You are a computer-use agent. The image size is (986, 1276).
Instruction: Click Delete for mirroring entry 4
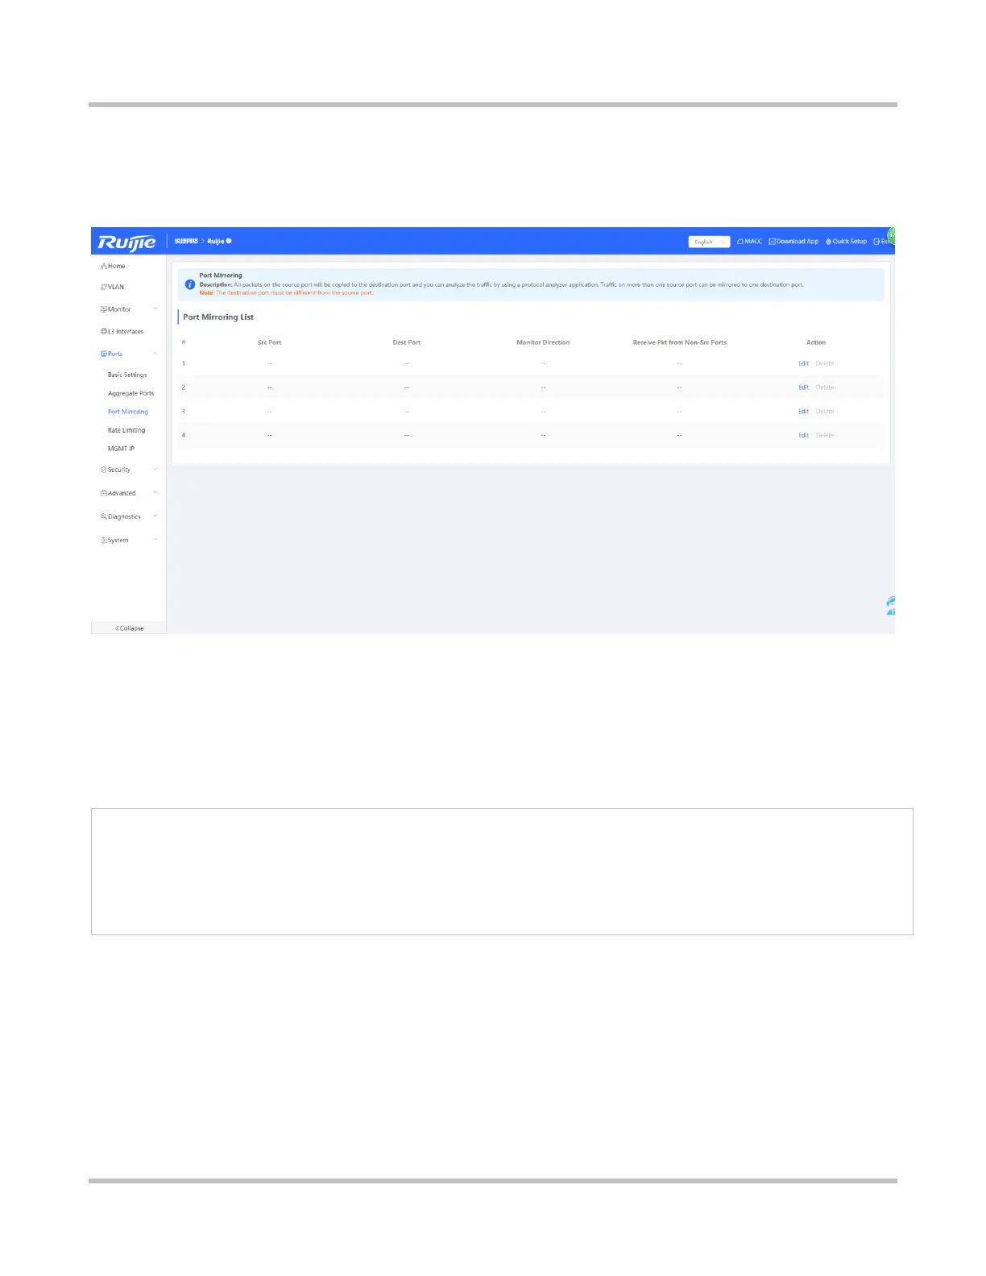[825, 435]
